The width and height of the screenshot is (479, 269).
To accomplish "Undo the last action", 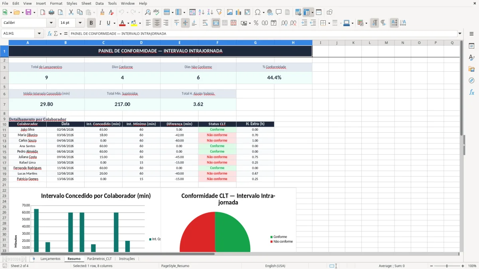I will (x=122, y=12).
